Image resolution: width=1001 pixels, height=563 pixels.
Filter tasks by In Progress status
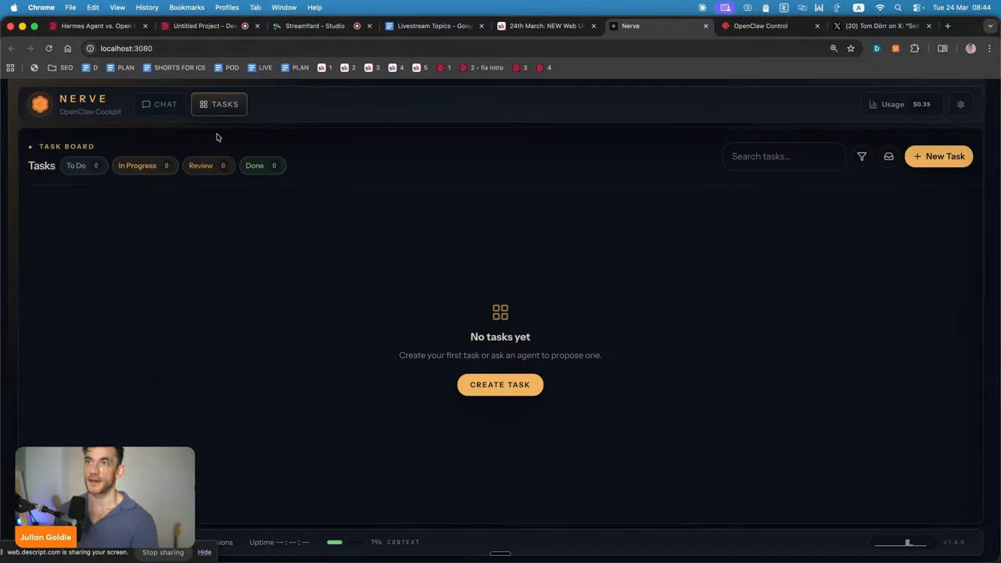click(x=143, y=166)
